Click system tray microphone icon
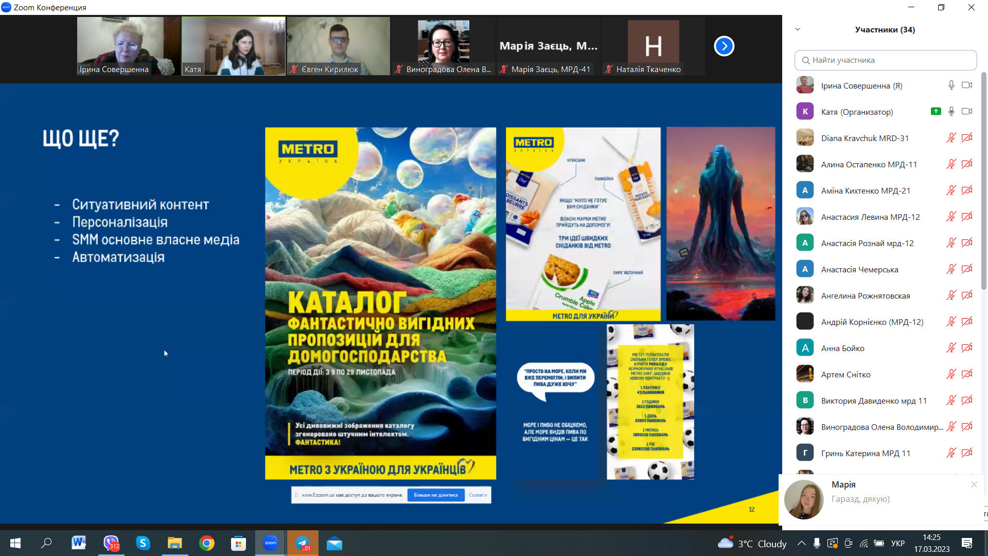The width and height of the screenshot is (988, 556). click(817, 543)
